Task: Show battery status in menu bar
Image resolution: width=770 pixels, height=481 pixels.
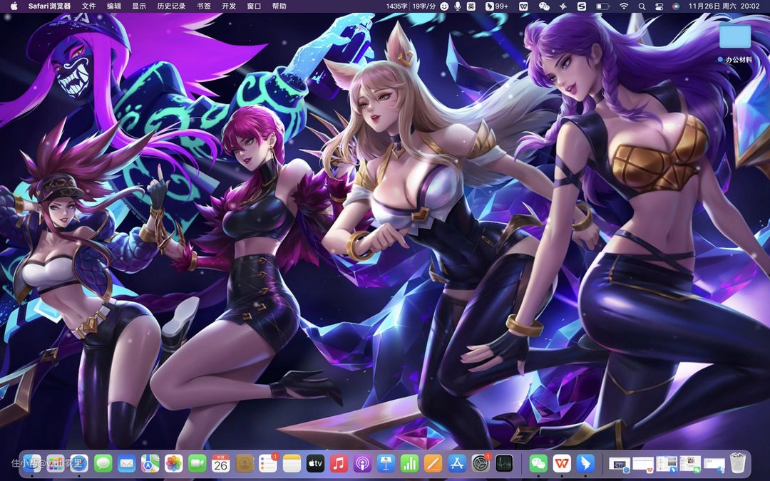Action: pos(602,6)
